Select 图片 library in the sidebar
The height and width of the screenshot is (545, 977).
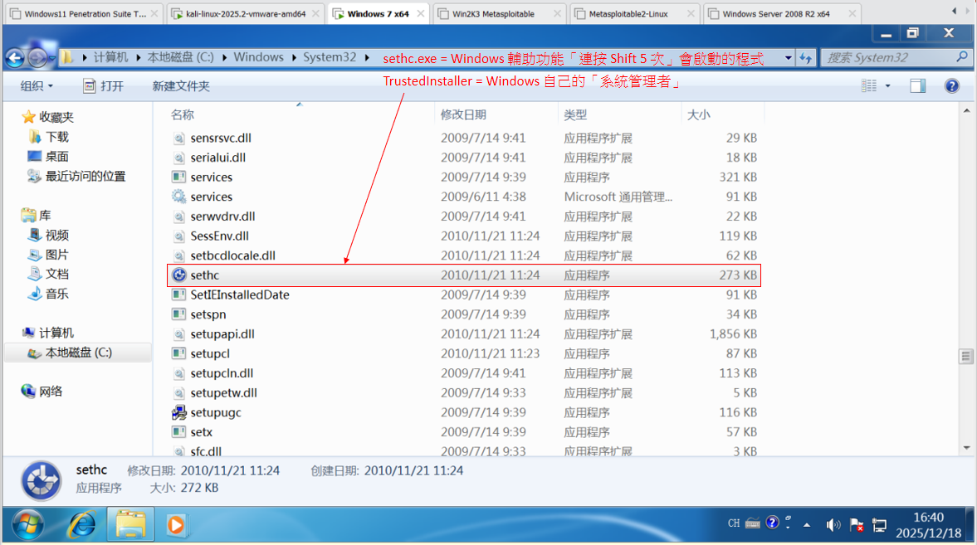tap(56, 255)
